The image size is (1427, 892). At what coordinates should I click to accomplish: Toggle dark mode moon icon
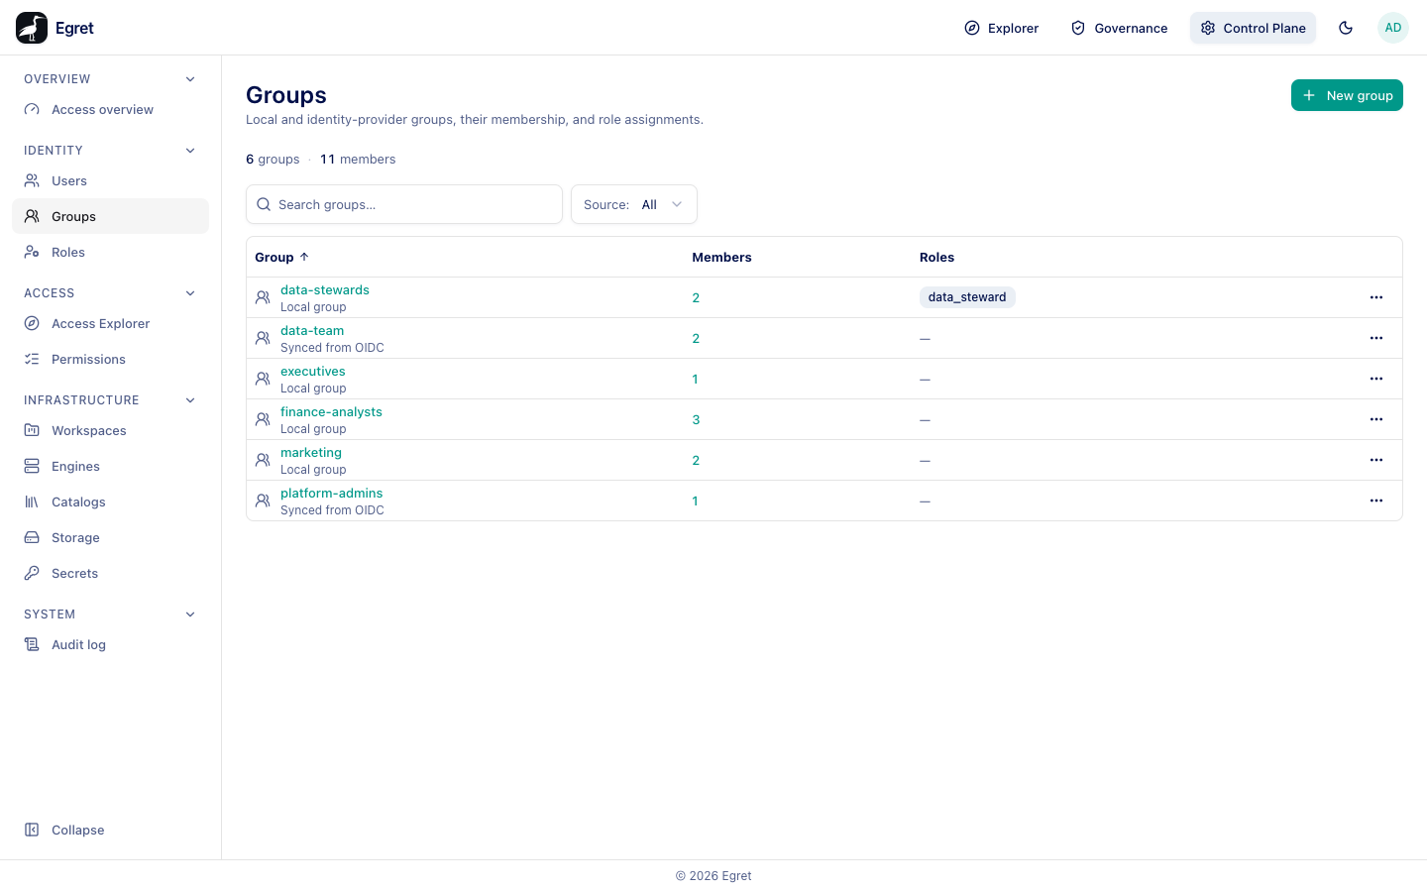pyautogui.click(x=1346, y=28)
